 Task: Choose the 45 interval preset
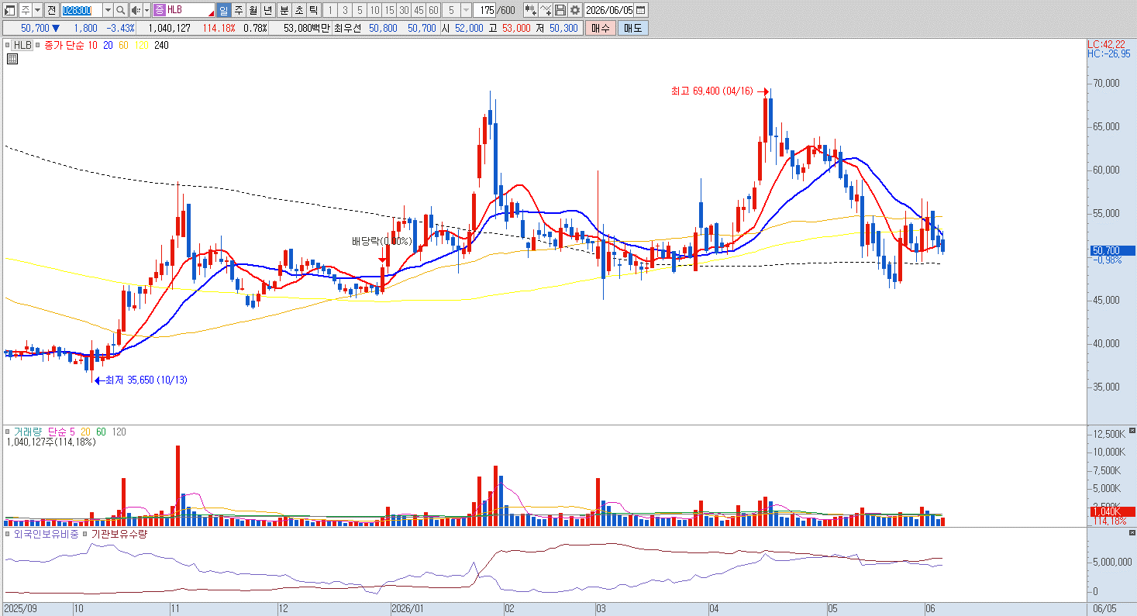point(419,10)
